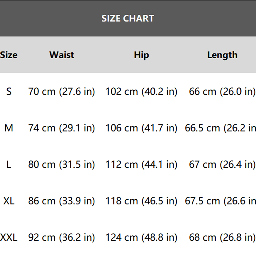Select the Hip column header
The image size is (256, 256).
point(141,55)
